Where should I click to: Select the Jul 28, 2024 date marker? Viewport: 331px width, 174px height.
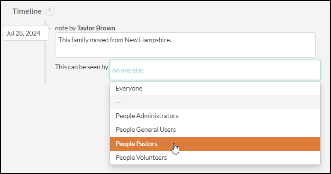26,33
